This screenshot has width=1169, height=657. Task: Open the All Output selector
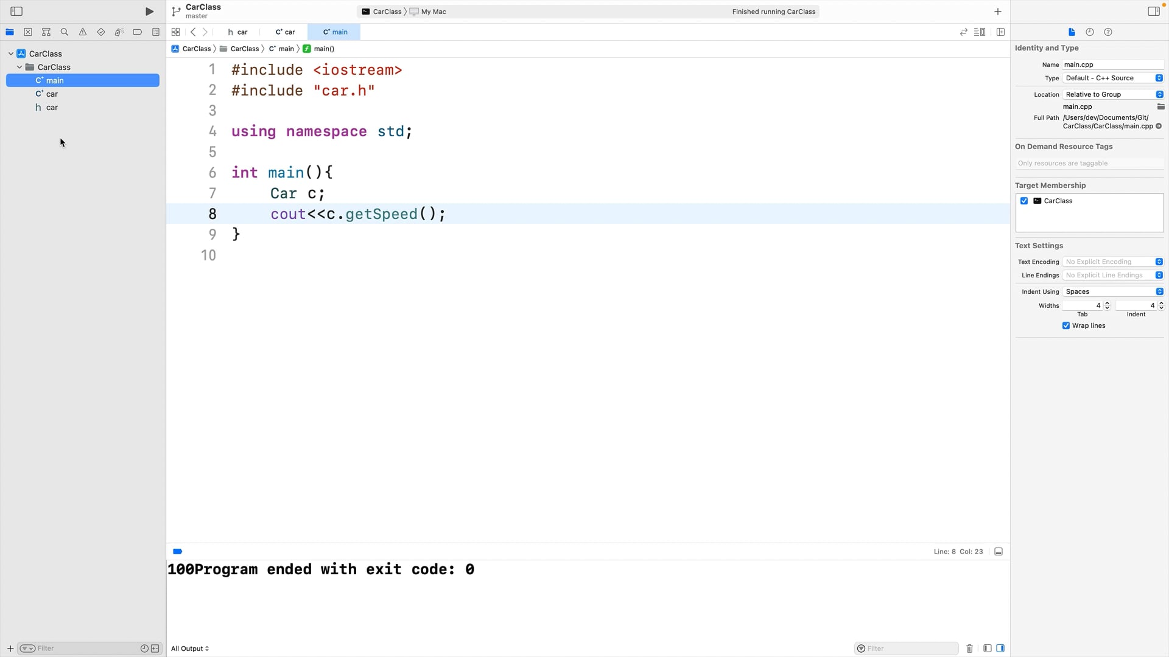coord(190,648)
